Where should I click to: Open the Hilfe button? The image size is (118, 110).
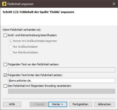click(x=12, y=104)
